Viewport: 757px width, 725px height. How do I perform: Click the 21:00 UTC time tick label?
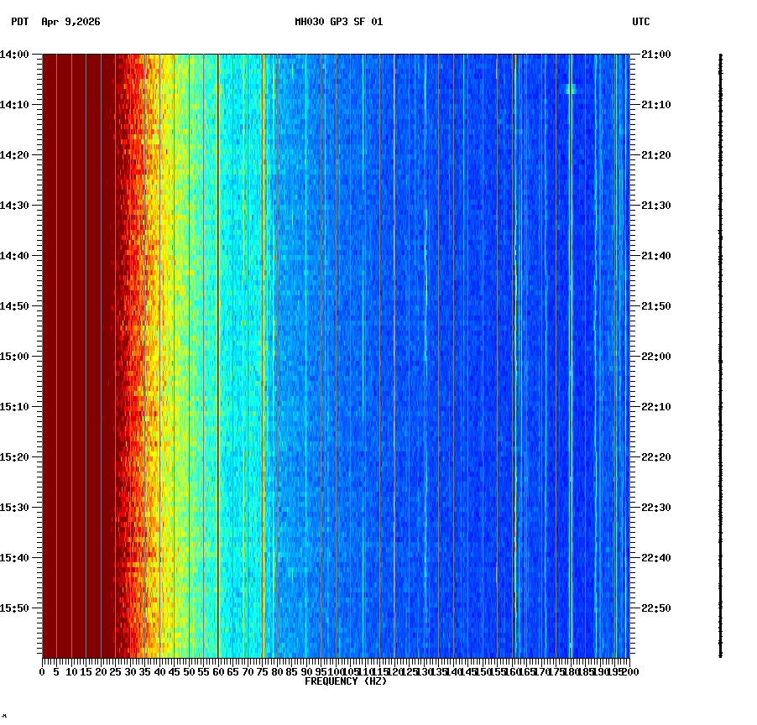(x=654, y=53)
